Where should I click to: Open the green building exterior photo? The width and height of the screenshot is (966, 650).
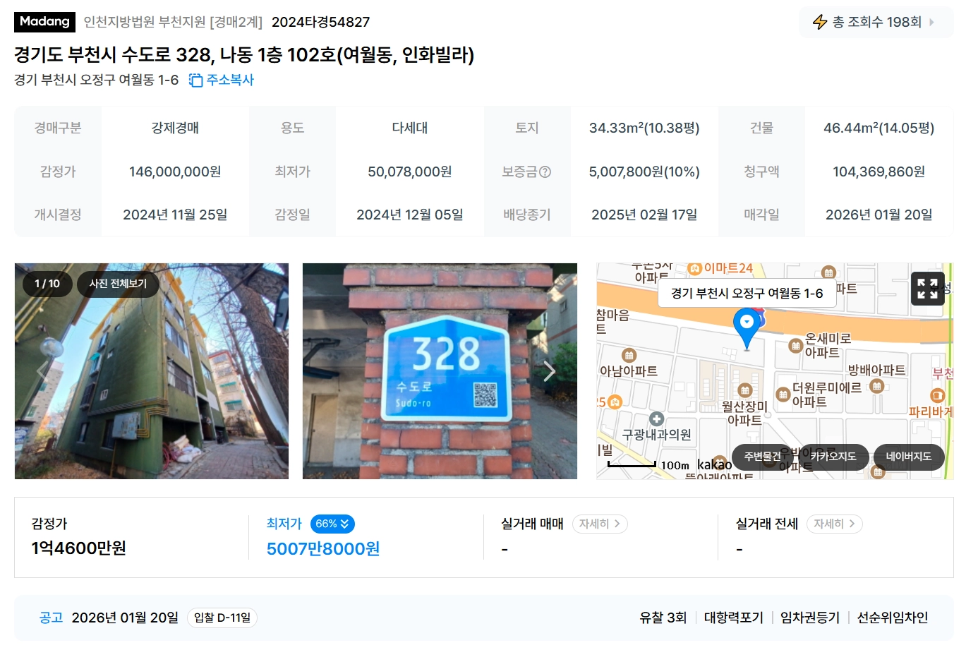[x=152, y=371]
